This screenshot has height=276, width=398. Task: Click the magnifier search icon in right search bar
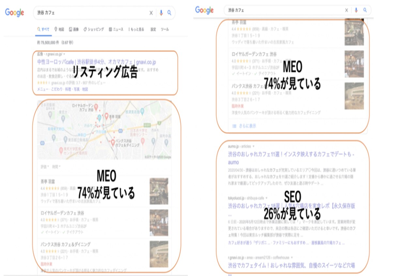[365, 10]
